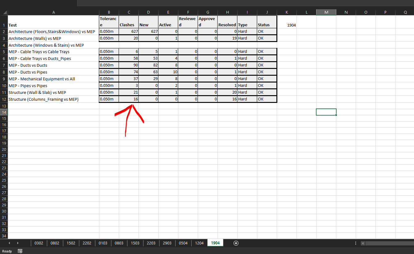
Task: Click cell 'MEP - Ducts vs Ducts'
Action: point(54,65)
